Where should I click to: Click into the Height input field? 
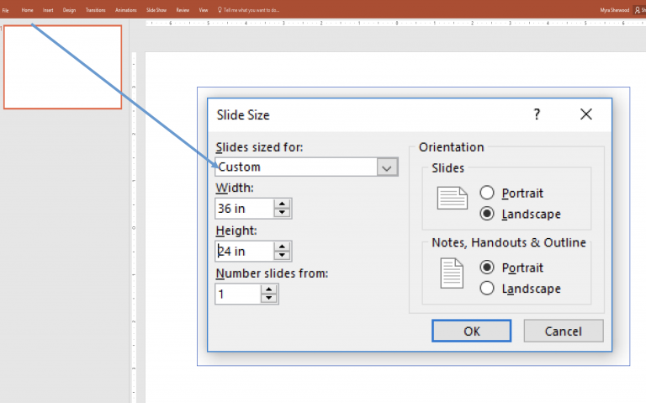244,251
